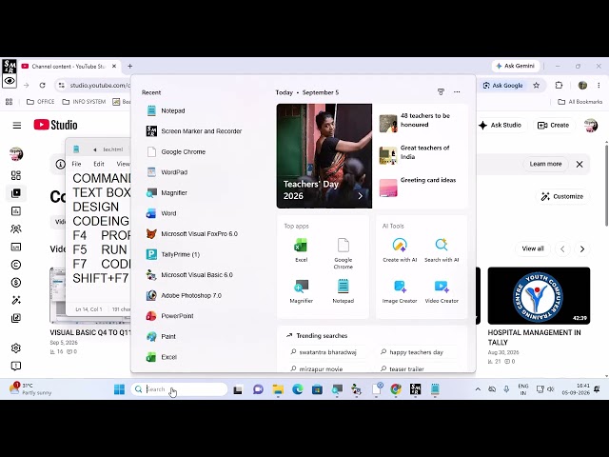Open Notepad under Top apps

click(343, 291)
